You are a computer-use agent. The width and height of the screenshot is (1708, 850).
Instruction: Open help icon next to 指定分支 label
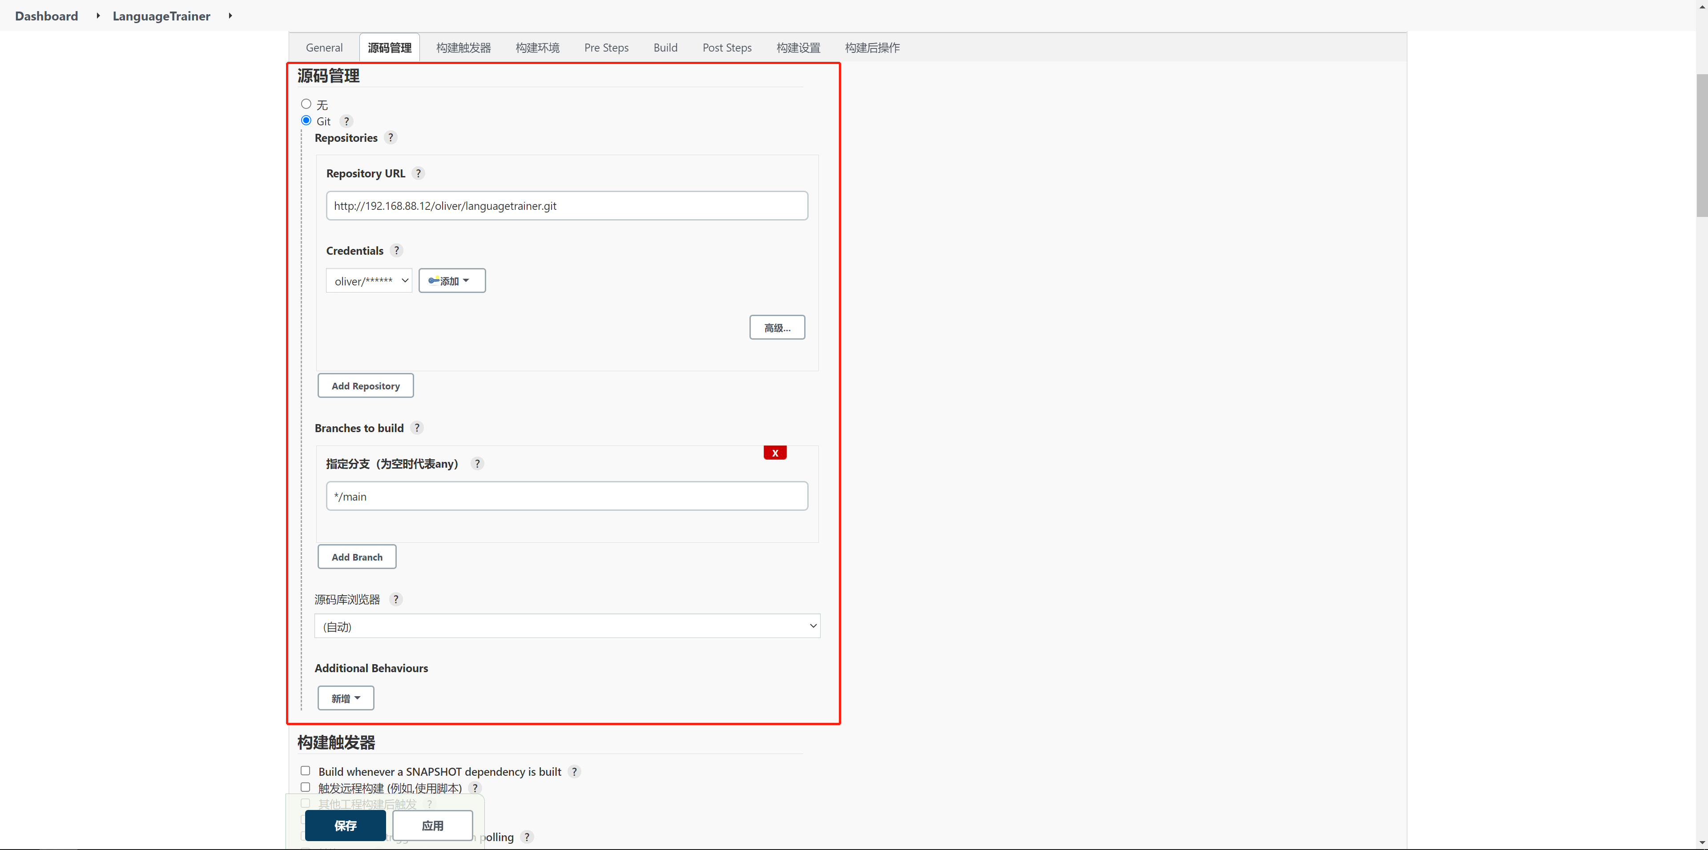(477, 464)
